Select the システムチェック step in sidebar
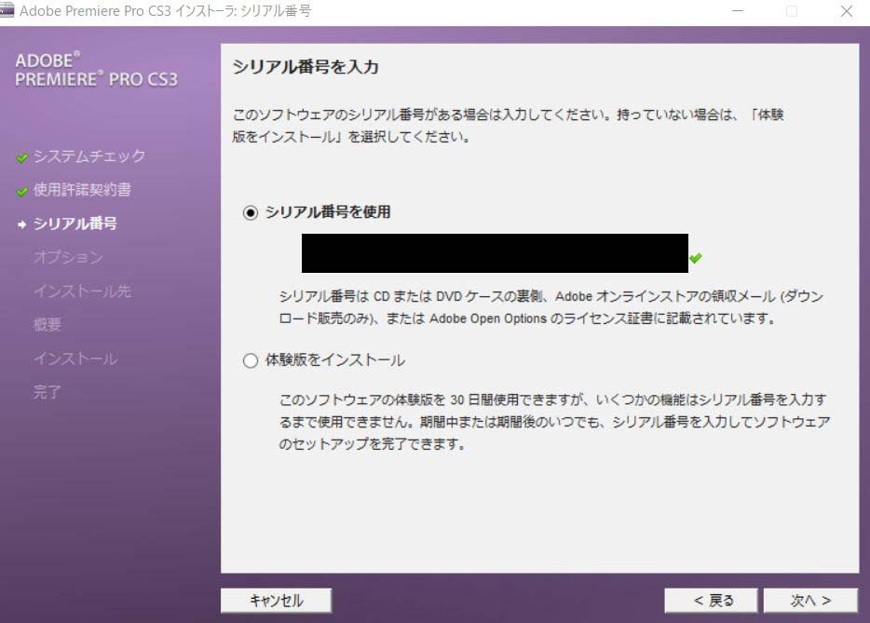 (89, 156)
